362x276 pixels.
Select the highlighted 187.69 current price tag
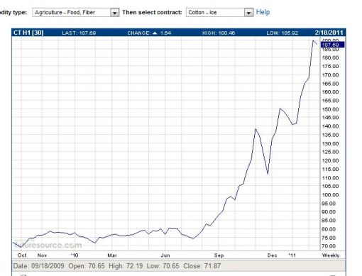(332, 45)
